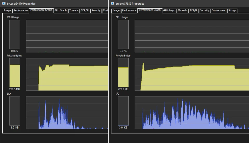Open Performance tab in bn.exe:37932 window
249x143 pixels.
pyautogui.click(x=129, y=11)
